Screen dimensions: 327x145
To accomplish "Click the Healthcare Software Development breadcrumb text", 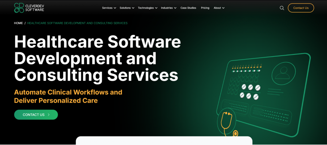I will tap(77, 23).
